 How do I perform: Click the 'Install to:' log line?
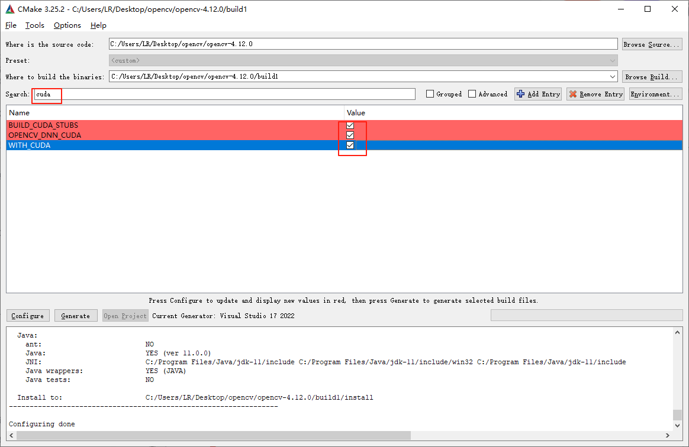click(195, 397)
